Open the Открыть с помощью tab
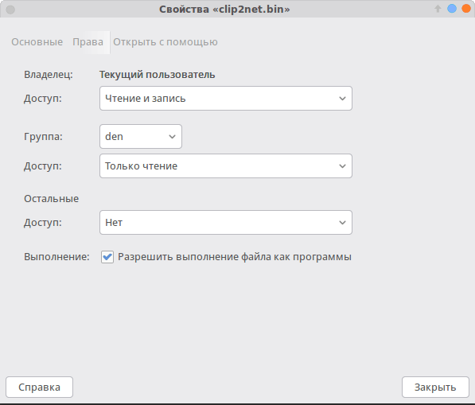The image size is (475, 405). pos(165,42)
